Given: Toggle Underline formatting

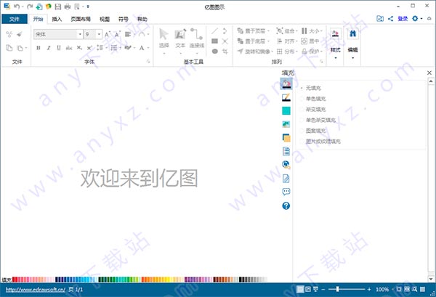Looking at the screenshot, I should tap(59, 48).
